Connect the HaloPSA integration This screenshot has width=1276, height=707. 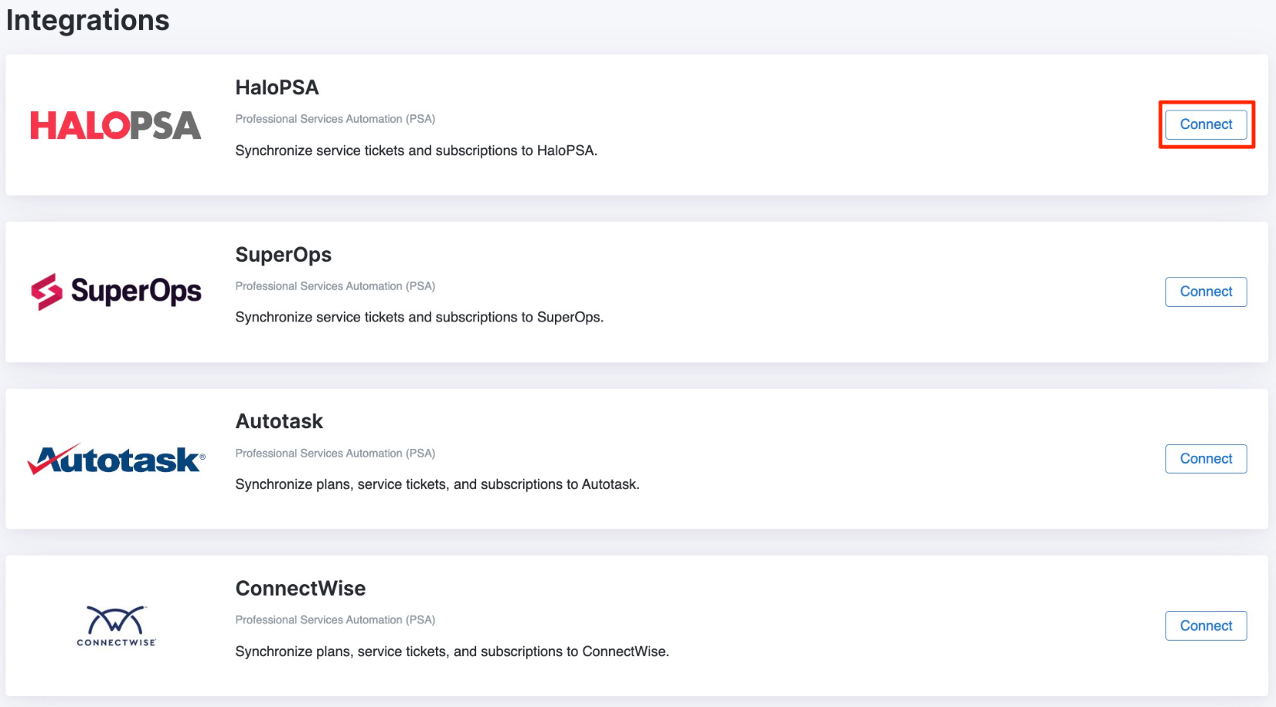(x=1206, y=124)
